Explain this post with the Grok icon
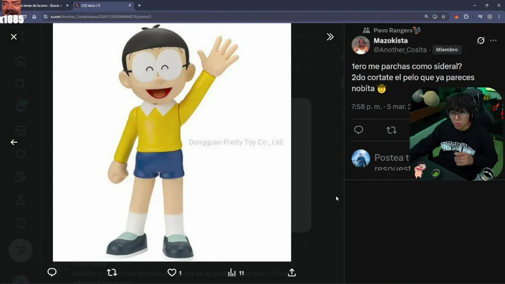Image resolution: width=505 pixels, height=284 pixels. point(481,40)
